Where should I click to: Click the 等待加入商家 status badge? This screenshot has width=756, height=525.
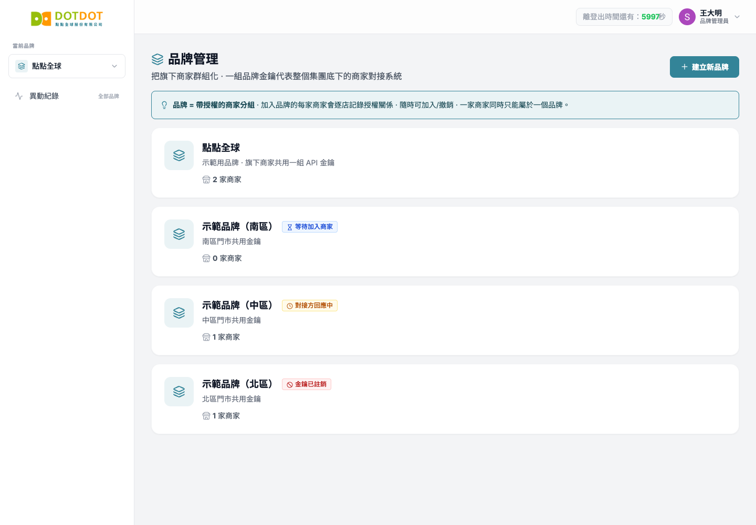[310, 227]
